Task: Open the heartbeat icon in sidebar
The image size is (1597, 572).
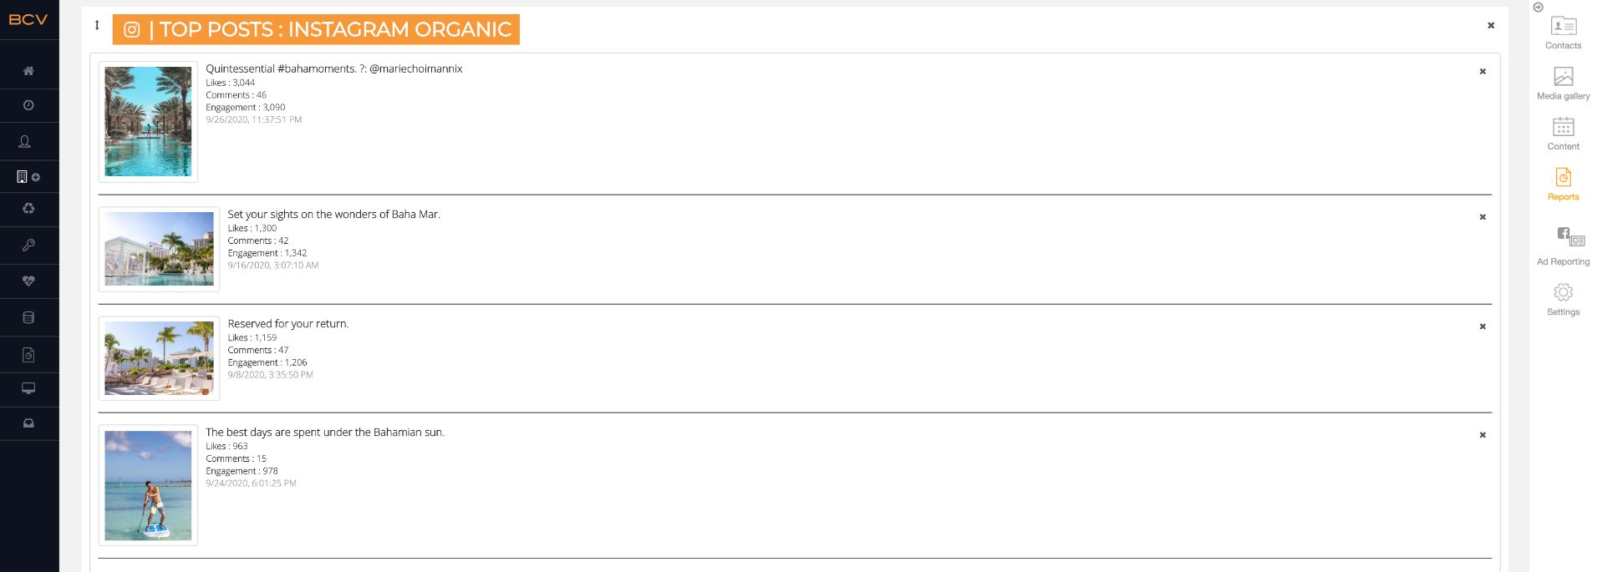Action: [x=28, y=281]
